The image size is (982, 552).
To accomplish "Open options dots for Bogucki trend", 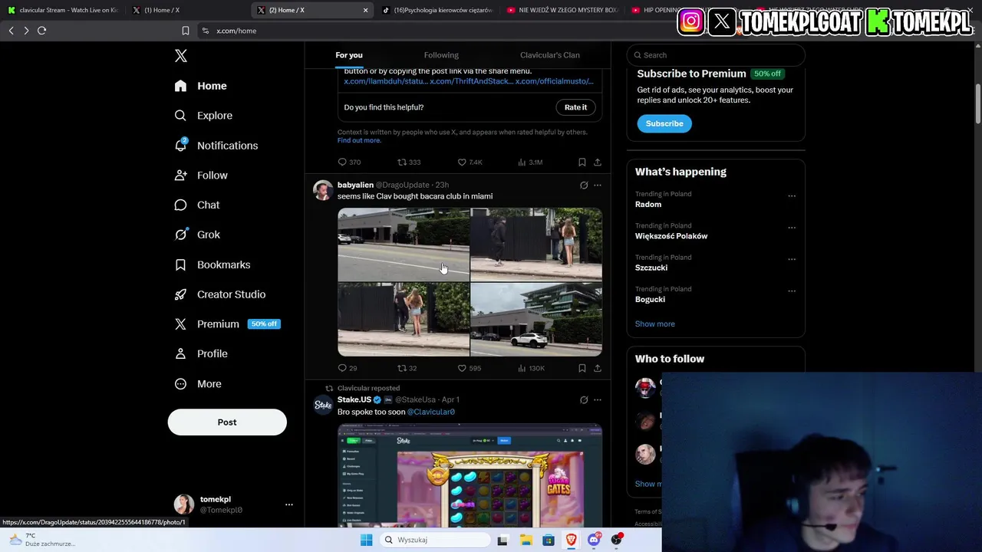I will (792, 291).
